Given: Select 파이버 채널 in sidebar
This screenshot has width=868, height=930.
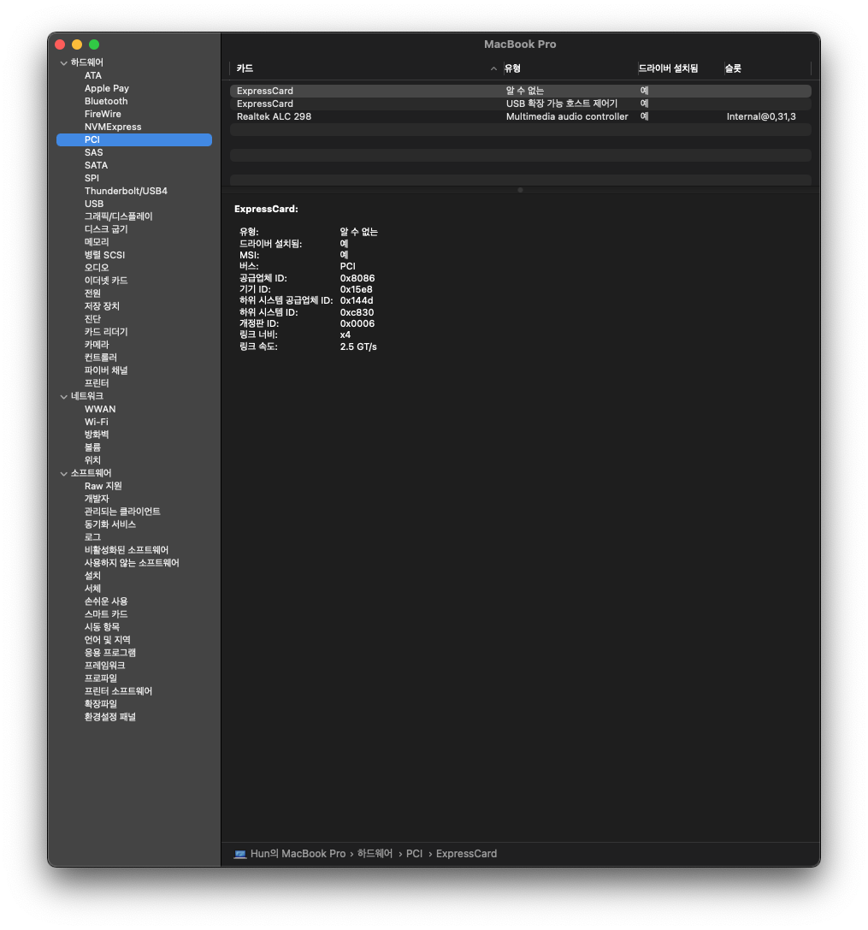Looking at the screenshot, I should pos(106,370).
